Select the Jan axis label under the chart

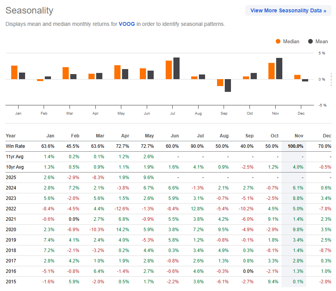coord(18,113)
